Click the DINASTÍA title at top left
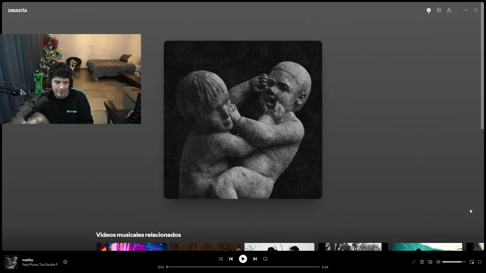The height and width of the screenshot is (273, 486). click(x=17, y=11)
